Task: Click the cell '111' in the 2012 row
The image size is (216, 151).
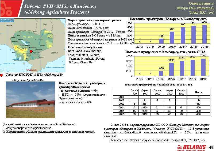Action: tap(145, 100)
